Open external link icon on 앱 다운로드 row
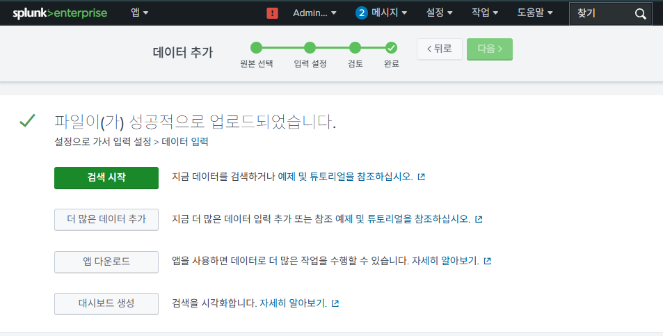 coord(487,261)
